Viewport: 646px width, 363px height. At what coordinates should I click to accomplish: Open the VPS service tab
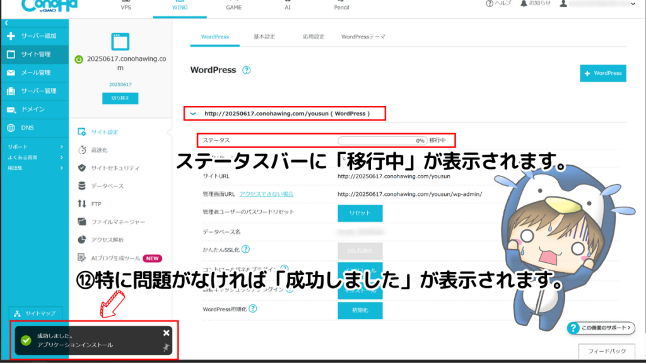click(x=126, y=7)
